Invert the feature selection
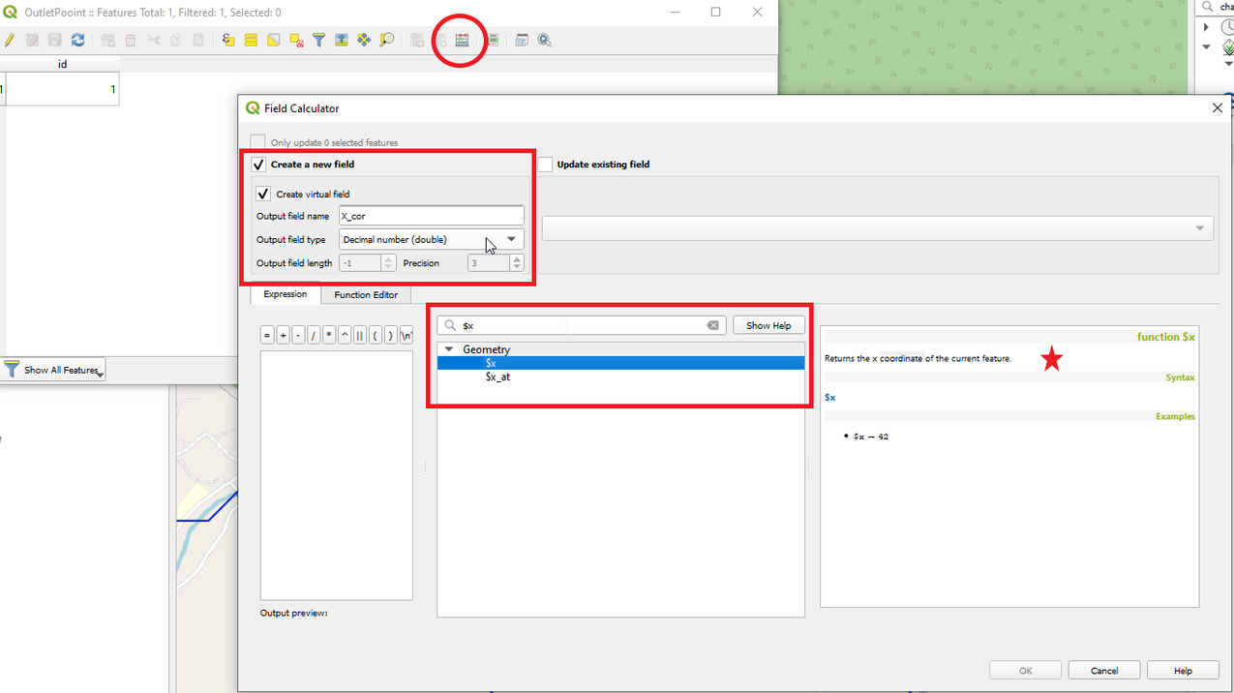The image size is (1234, 693). [x=274, y=41]
